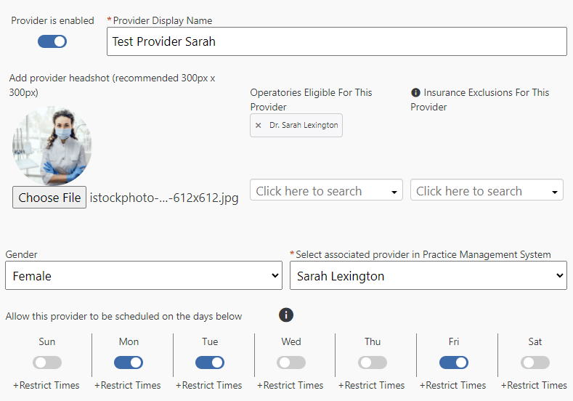This screenshot has height=401, width=573.
Task: Open the associated provider dropdown showing Sarah Lexington
Action: (428, 275)
